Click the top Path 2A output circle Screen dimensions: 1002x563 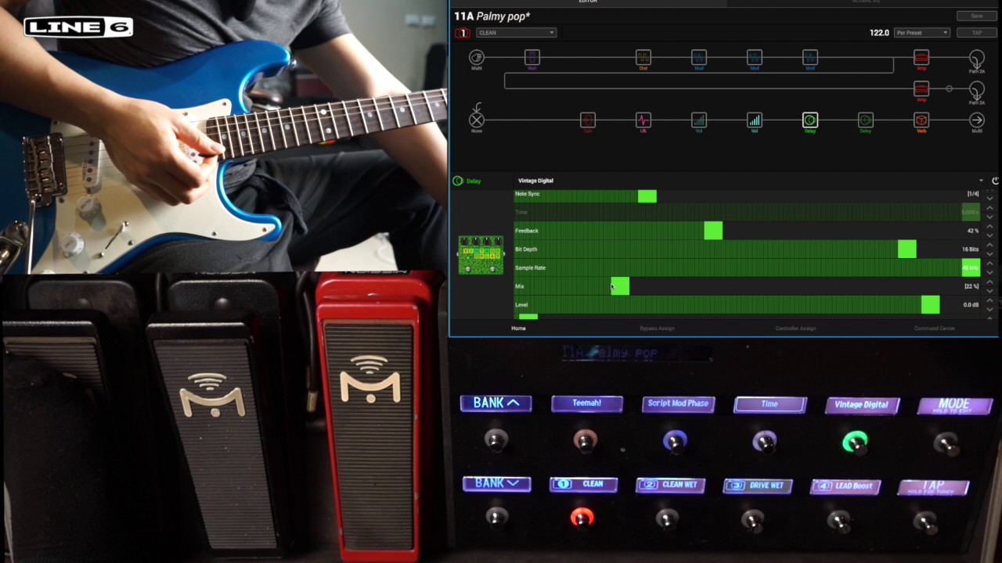[x=977, y=58]
